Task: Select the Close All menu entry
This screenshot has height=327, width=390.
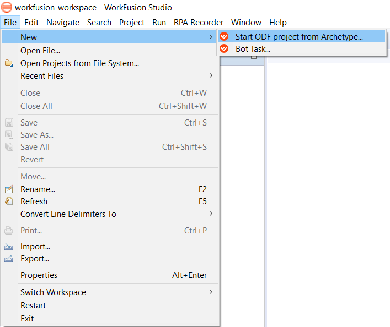Action: tap(109, 106)
